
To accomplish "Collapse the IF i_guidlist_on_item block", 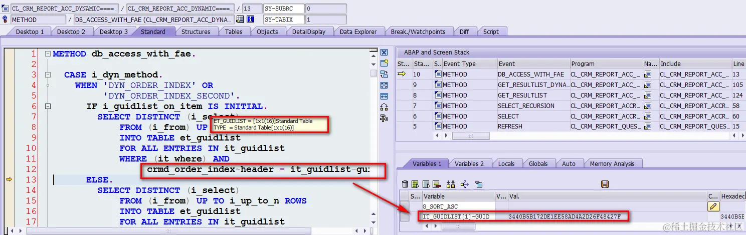I will point(47,106).
